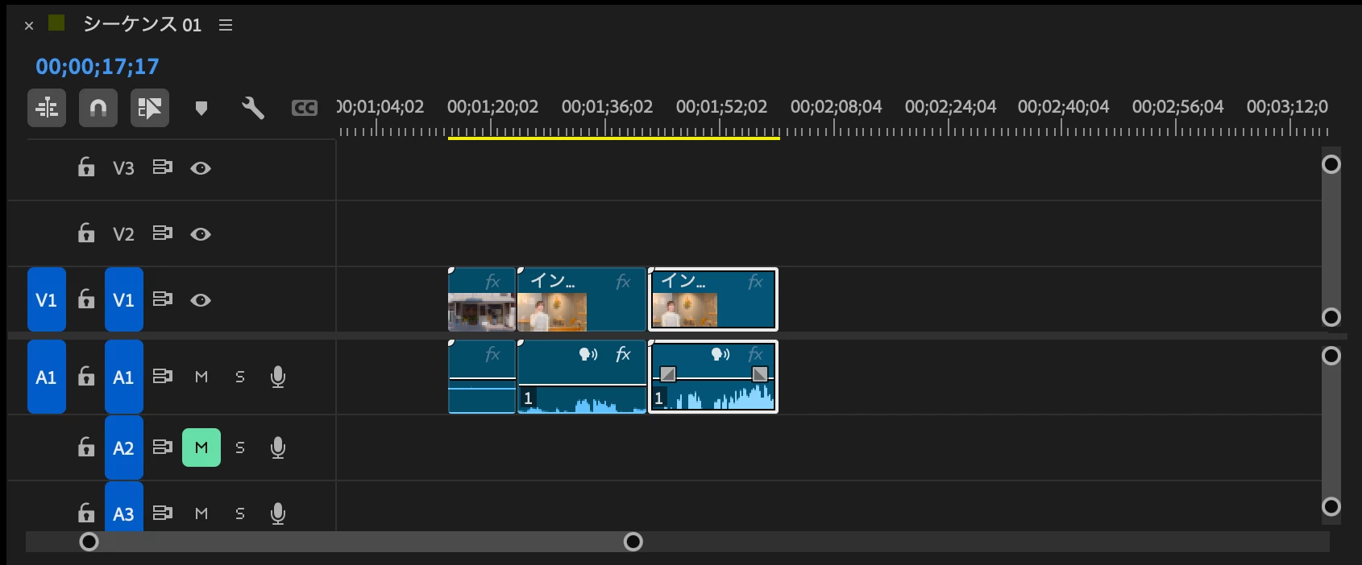Select first audio clip on A1

[482, 377]
